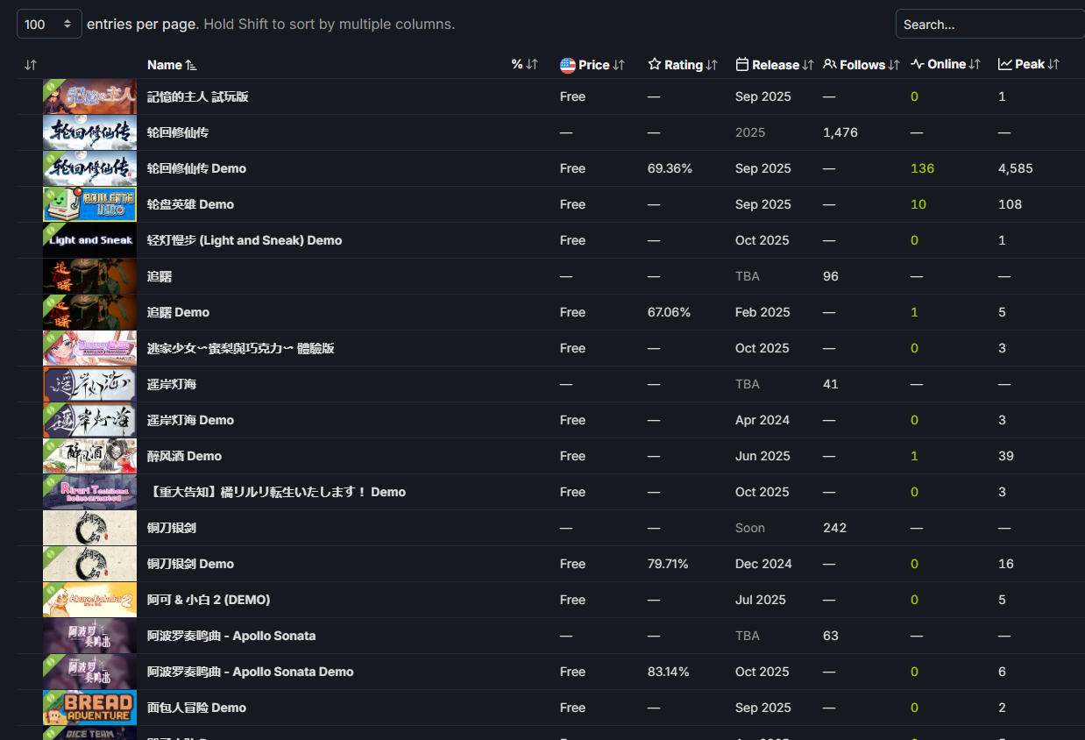Open the 铜刀银剑 Demo game link
The width and height of the screenshot is (1085, 740).
point(190,564)
